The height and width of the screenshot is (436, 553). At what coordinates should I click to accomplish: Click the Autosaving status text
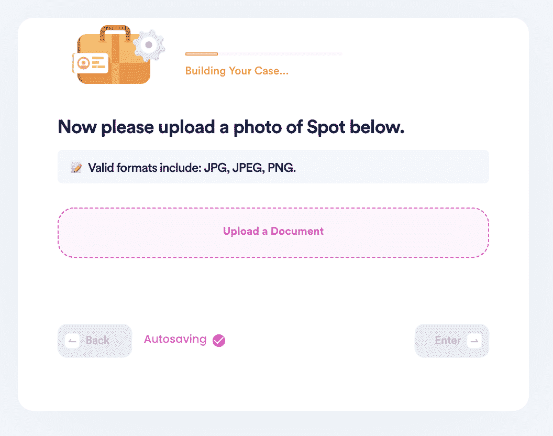(x=175, y=339)
